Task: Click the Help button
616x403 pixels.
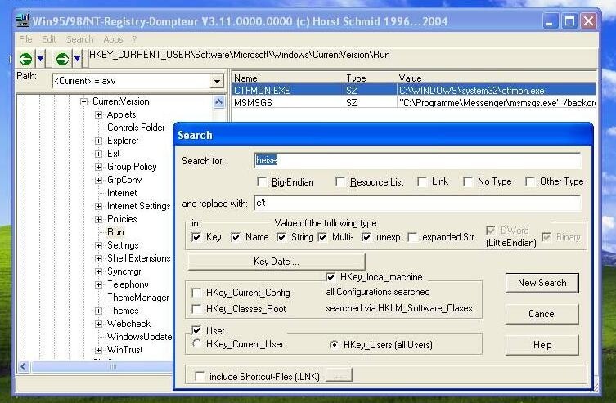Action: [542, 345]
